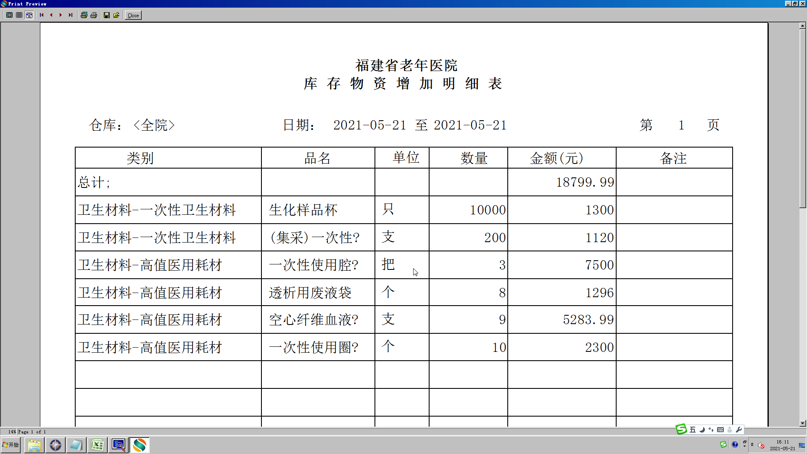Open report file with folder icon
Viewport: 807px width, 454px height.
[x=116, y=15]
